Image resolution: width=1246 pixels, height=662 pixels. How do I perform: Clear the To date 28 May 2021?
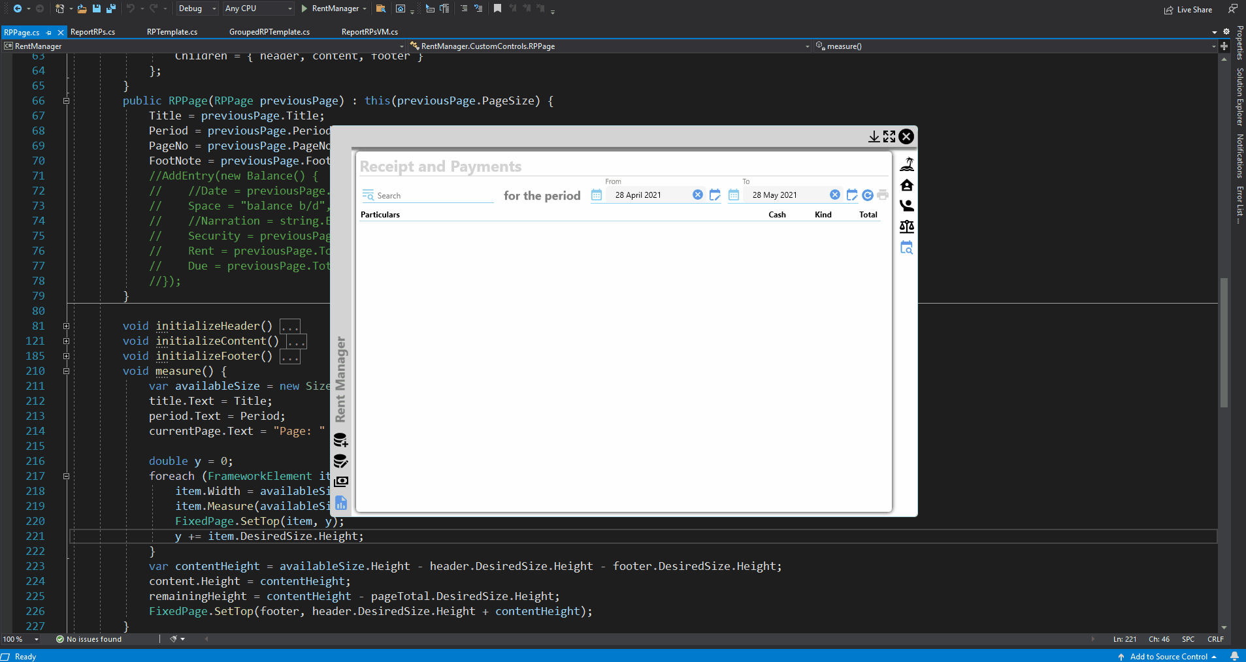pos(835,195)
